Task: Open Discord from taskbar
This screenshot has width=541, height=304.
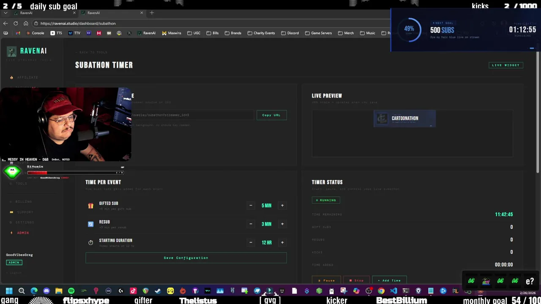Action: pos(46,291)
